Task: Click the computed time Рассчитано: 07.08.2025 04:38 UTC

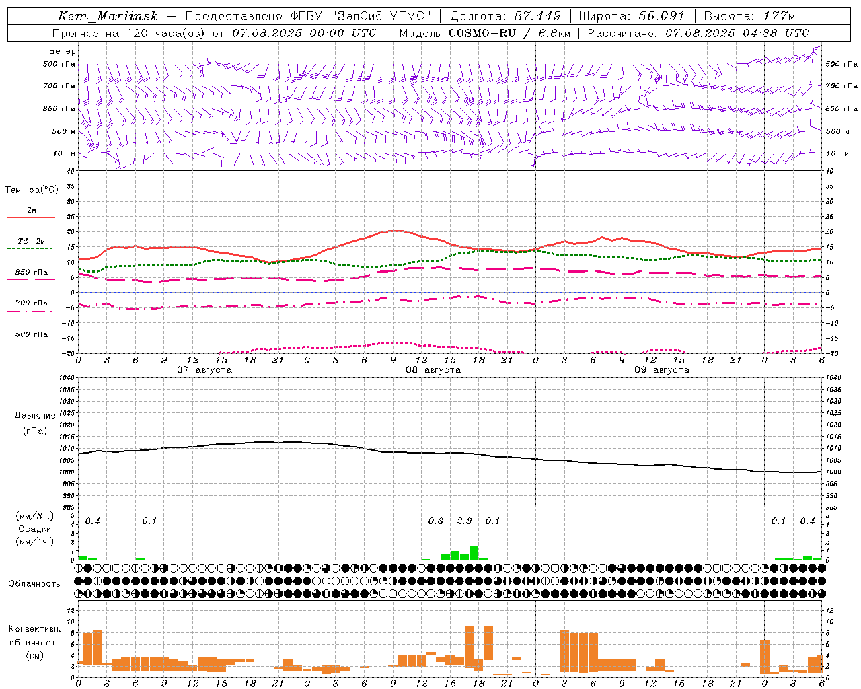Action: pos(698,33)
